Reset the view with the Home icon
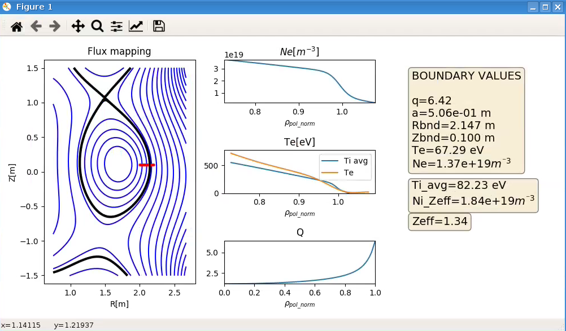566x331 pixels. click(x=16, y=27)
